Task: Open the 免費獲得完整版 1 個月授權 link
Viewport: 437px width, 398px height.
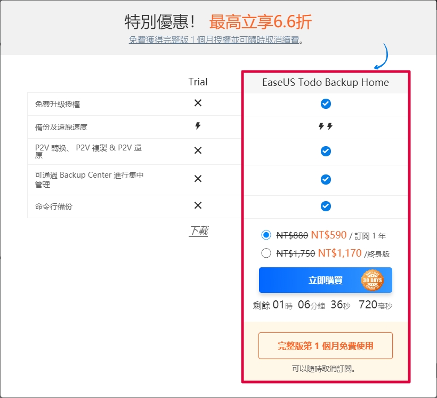Action: [214, 39]
